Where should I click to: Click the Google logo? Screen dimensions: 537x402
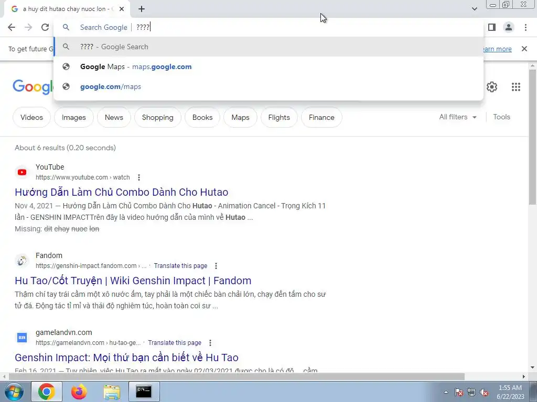[x=33, y=87]
